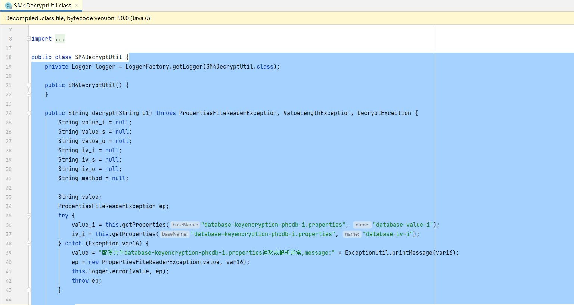Image resolution: width=574 pixels, height=305 pixels.
Task: Click class name SM4DecryptUtil on line 18
Action: tap(99, 57)
